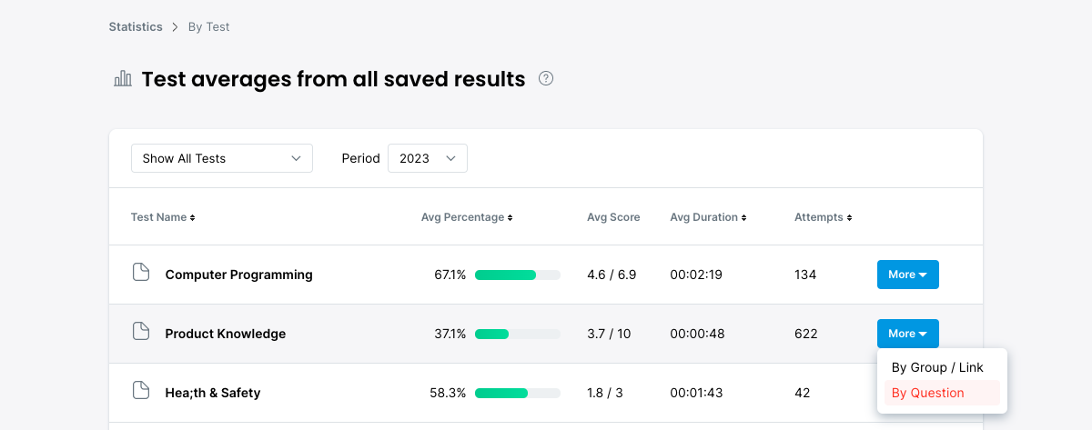Open the Period 2023 dropdown
This screenshot has height=430, width=1092.
[428, 158]
